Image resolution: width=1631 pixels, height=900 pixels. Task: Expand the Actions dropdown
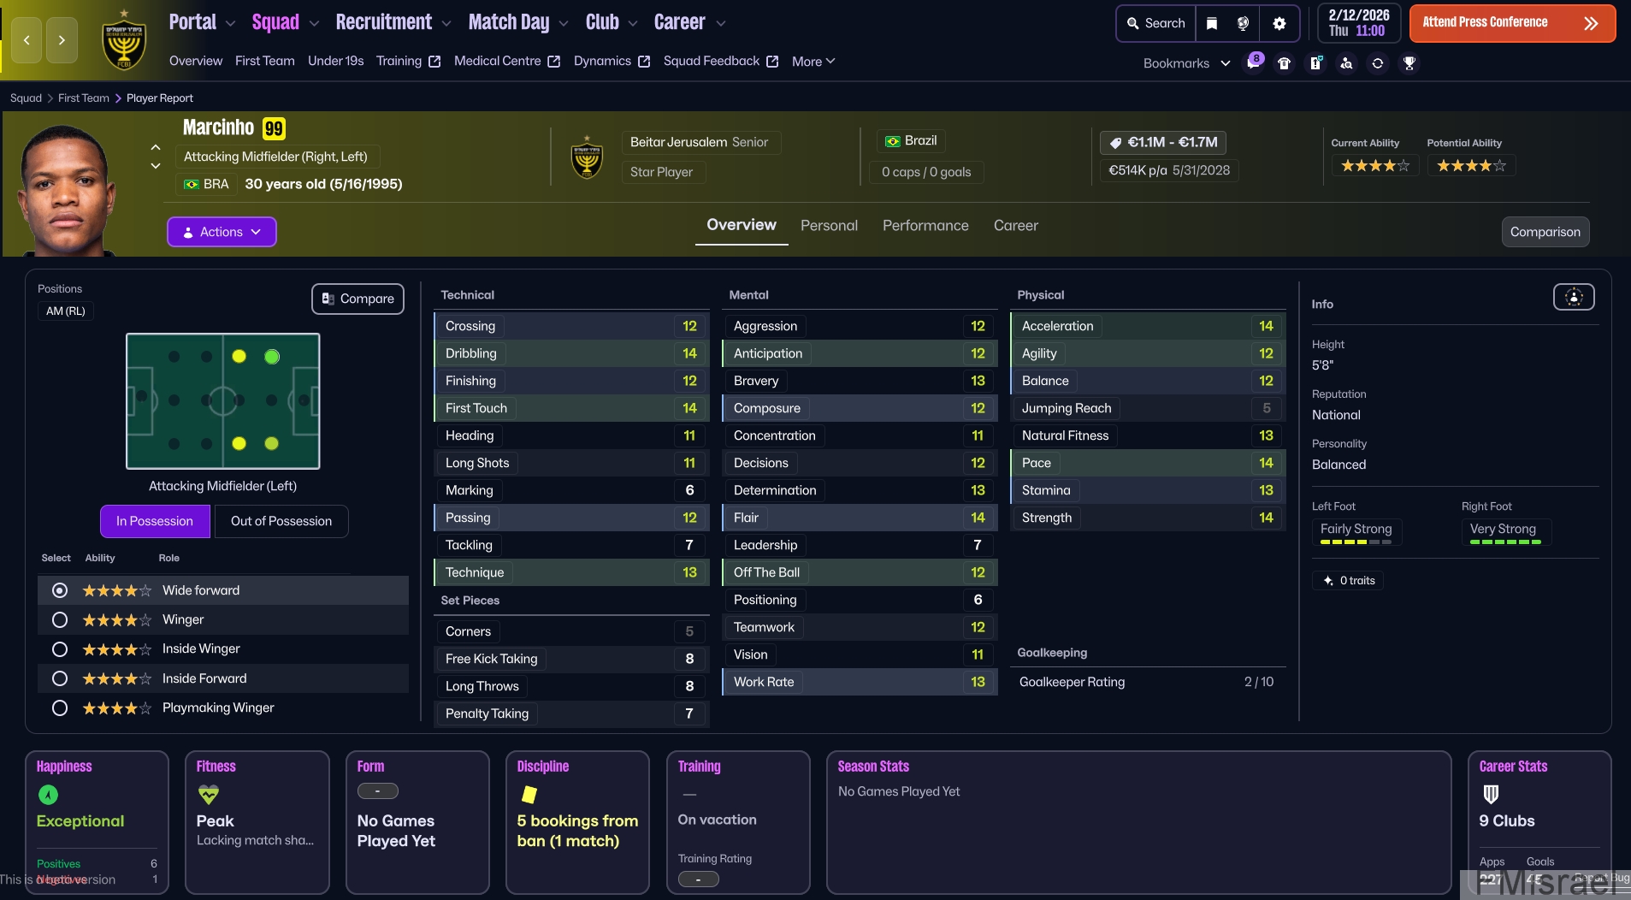click(222, 232)
